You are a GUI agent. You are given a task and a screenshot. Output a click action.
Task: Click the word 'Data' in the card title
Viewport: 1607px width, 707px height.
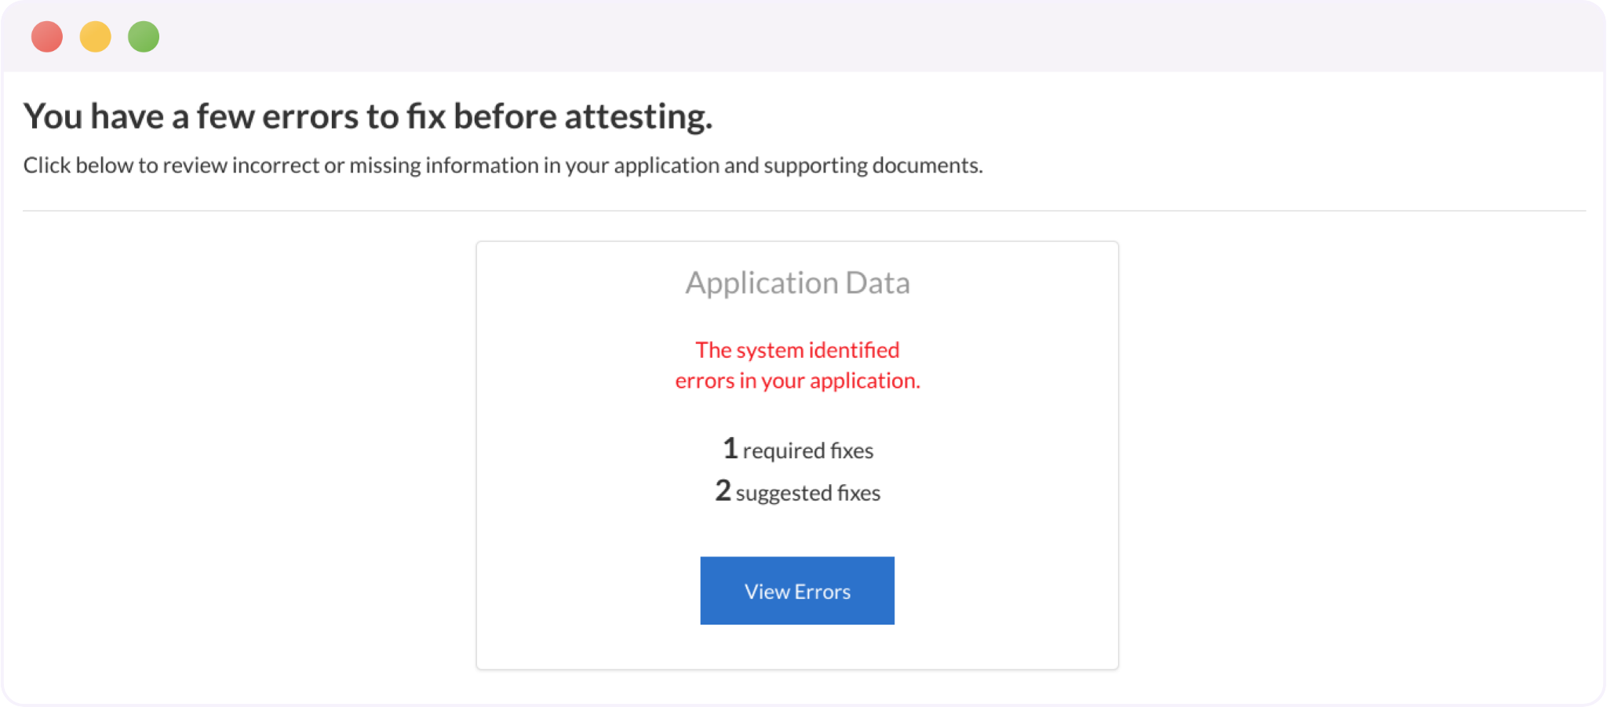click(877, 282)
